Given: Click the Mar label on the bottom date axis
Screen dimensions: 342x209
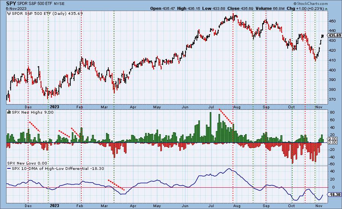Looking at the screenshot, I should click(x=104, y=206).
